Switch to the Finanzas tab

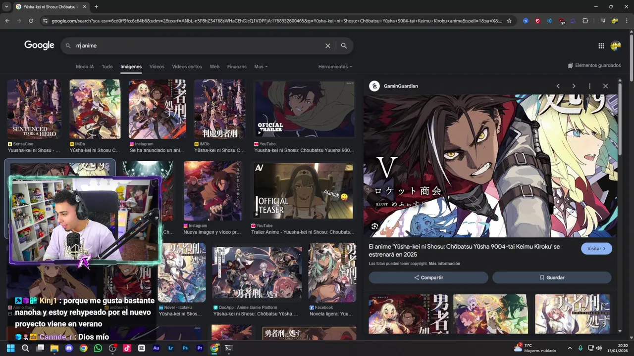237,67
